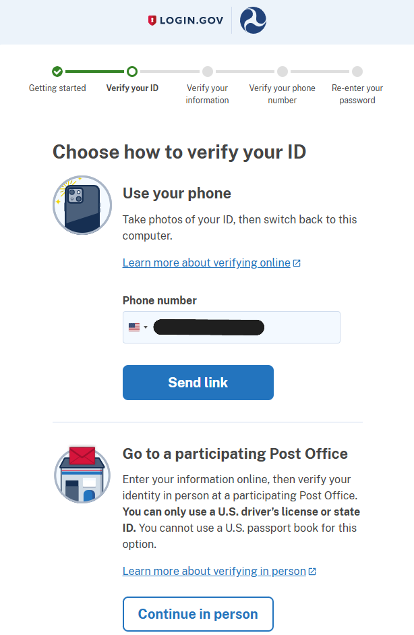Click the external link icon beside verifying online
The height and width of the screenshot is (635, 414).
[x=297, y=262]
